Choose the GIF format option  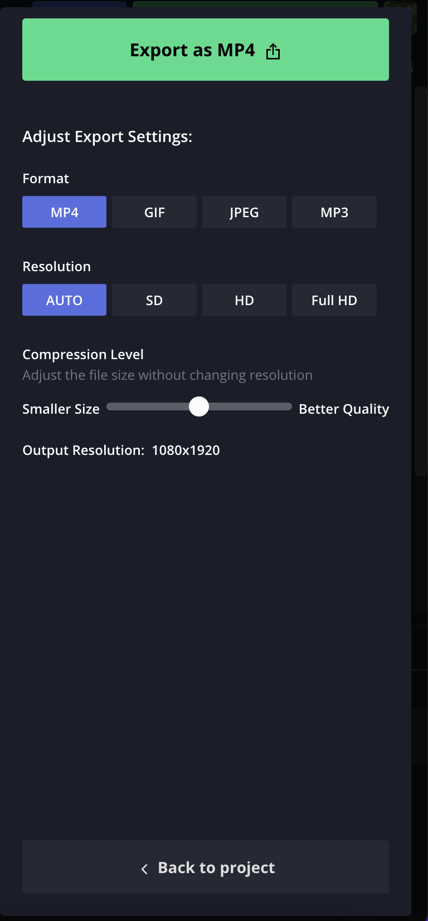click(154, 212)
